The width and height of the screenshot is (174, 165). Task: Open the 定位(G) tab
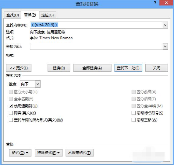(x=48, y=15)
